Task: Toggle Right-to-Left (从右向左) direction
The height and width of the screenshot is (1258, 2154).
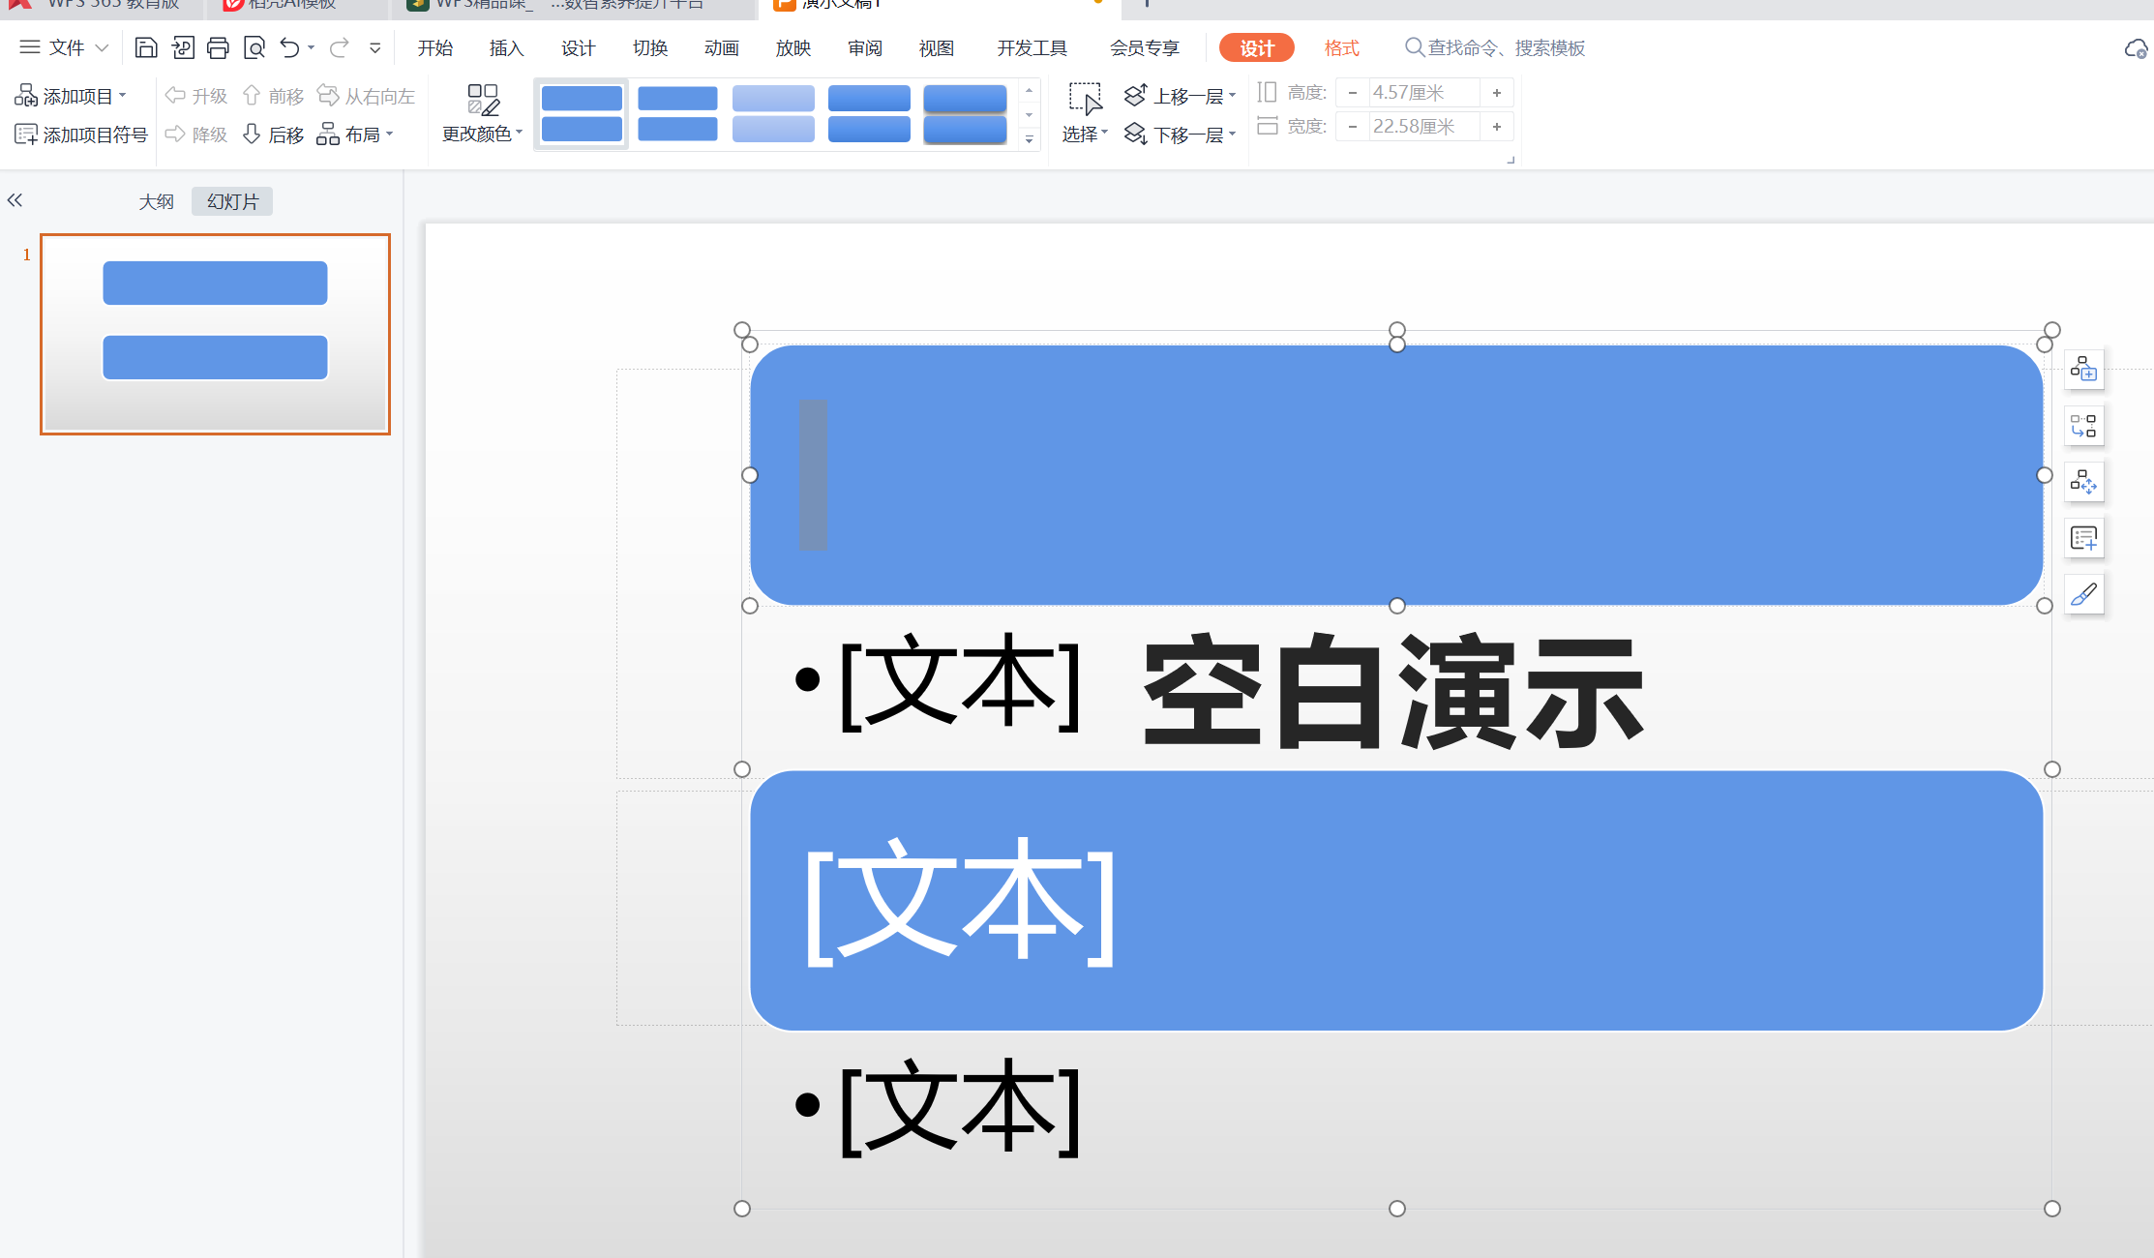Action: pos(366,96)
